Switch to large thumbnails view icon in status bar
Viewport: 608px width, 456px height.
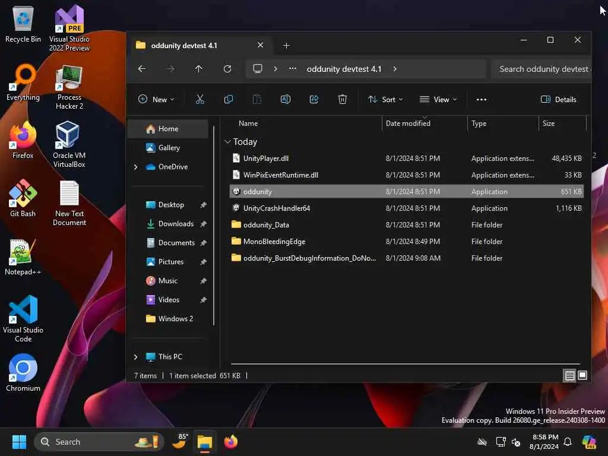coord(582,375)
